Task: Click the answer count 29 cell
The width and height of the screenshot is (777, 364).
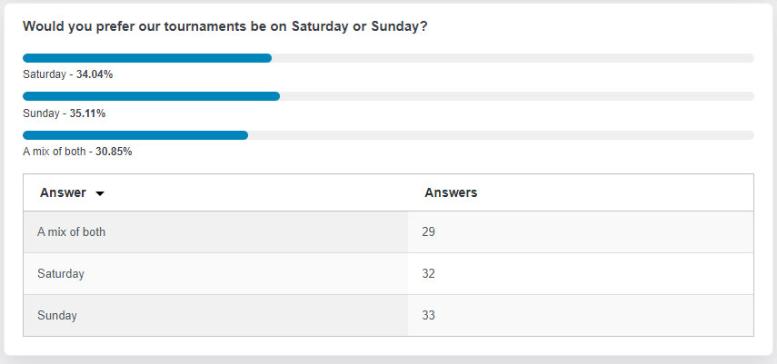Action: point(581,231)
